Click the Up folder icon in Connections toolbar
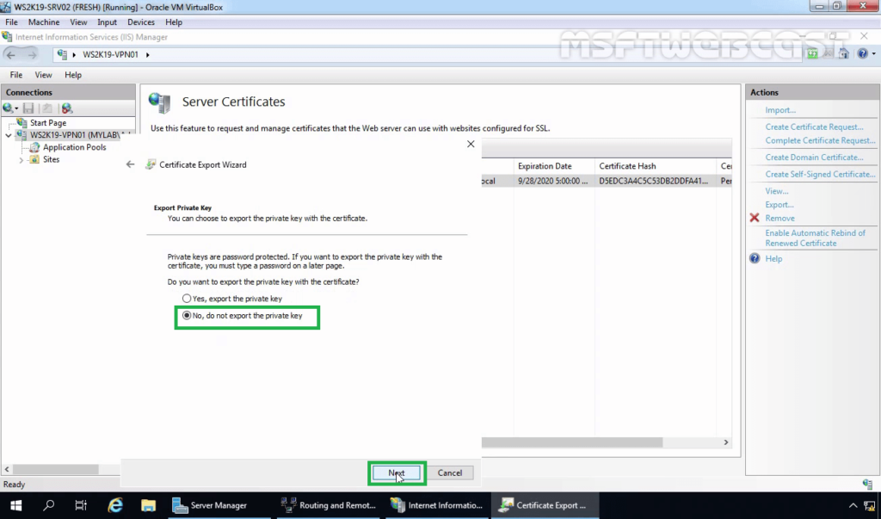The height and width of the screenshot is (519, 881). pos(47,108)
